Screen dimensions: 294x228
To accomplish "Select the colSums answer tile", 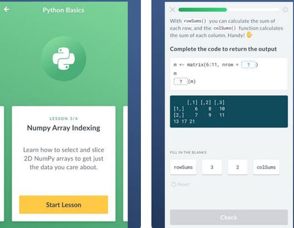I will 266,167.
